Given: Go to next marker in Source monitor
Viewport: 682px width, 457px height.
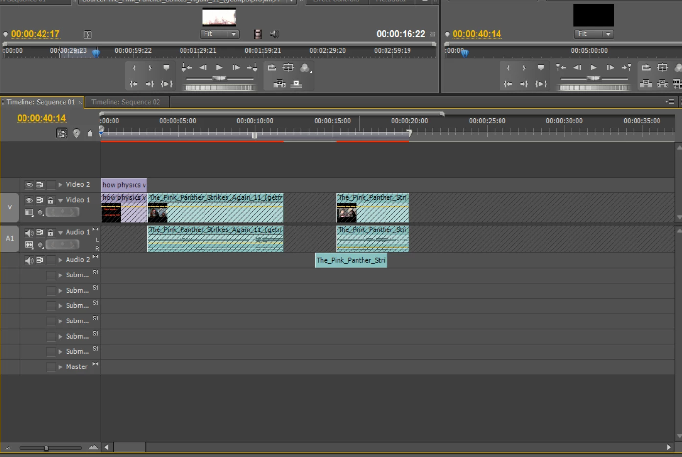Looking at the screenshot, I should 252,68.
